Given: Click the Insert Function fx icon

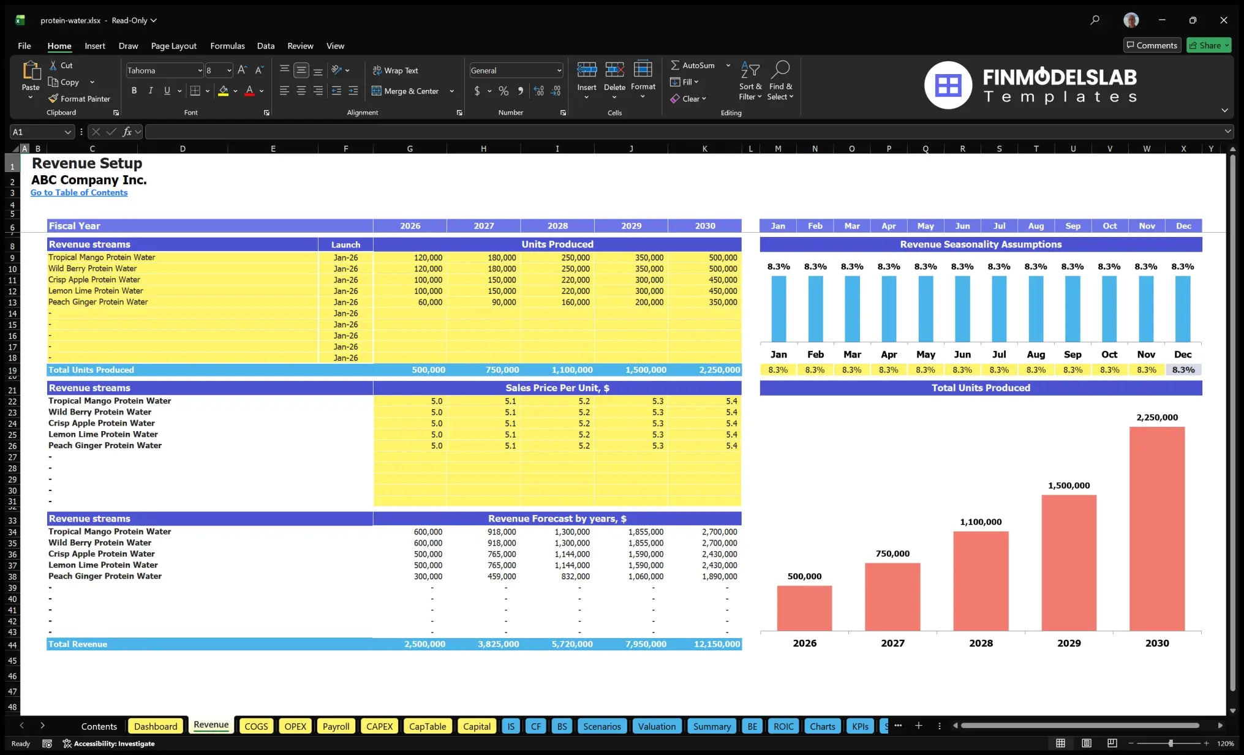Looking at the screenshot, I should tap(127, 132).
